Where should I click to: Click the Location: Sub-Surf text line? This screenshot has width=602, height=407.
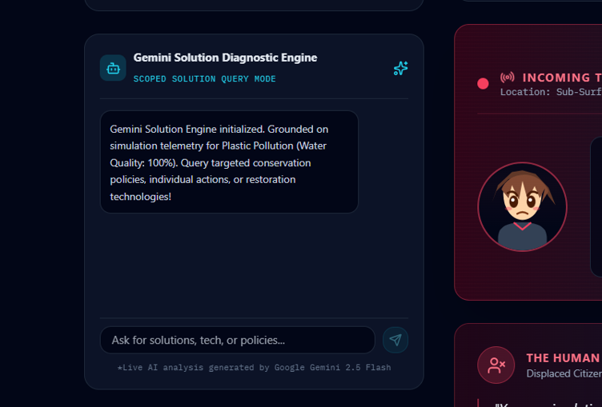point(551,92)
